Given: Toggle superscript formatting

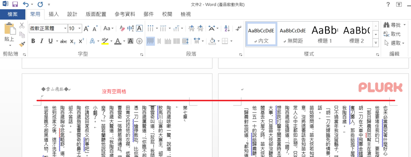Looking at the screenshot, I should [81, 41].
